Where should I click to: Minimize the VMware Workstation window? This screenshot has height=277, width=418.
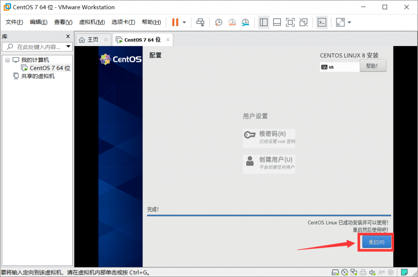[363, 7]
